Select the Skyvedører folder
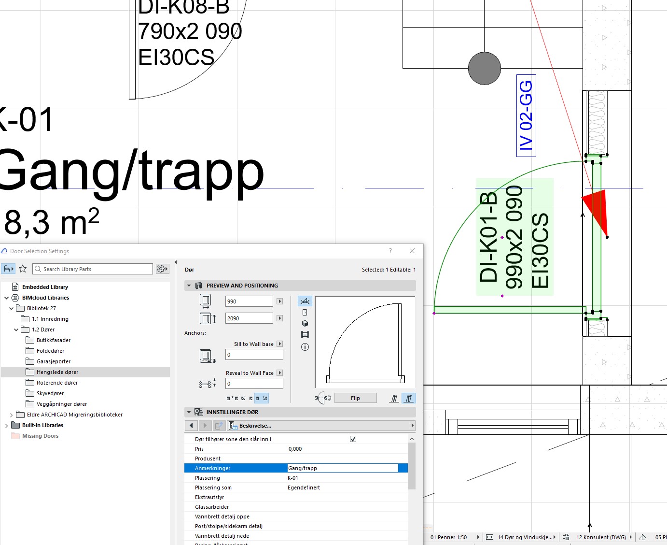Viewport: 667px width, 545px height. (x=50, y=393)
